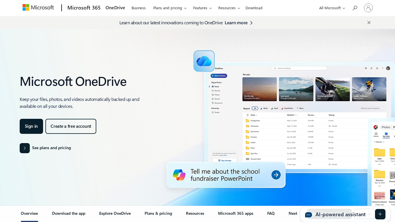
Task: Expand the AI-powered assistant plus button
Action: pyautogui.click(x=380, y=214)
